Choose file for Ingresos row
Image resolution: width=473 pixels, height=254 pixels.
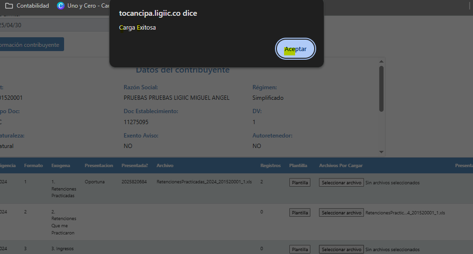click(x=341, y=250)
